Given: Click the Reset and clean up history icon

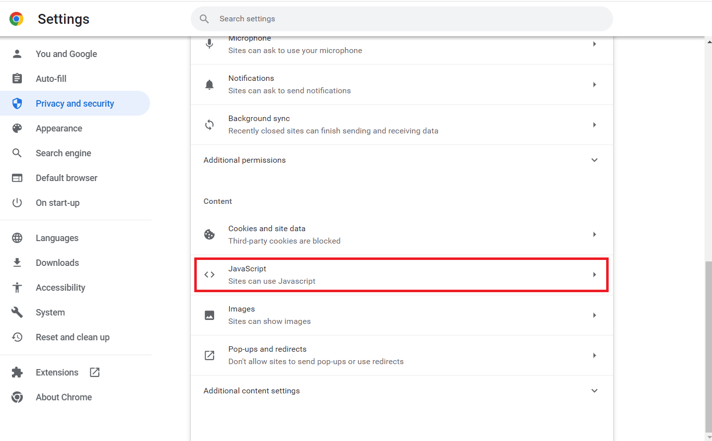Looking at the screenshot, I should (x=17, y=337).
